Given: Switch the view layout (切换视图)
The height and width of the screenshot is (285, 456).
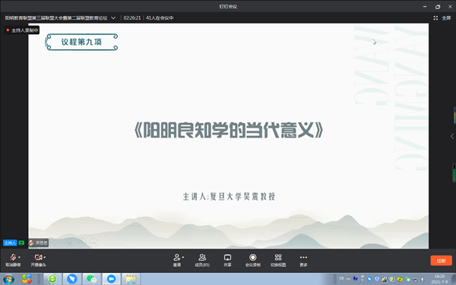Looking at the screenshot, I should pos(278,260).
